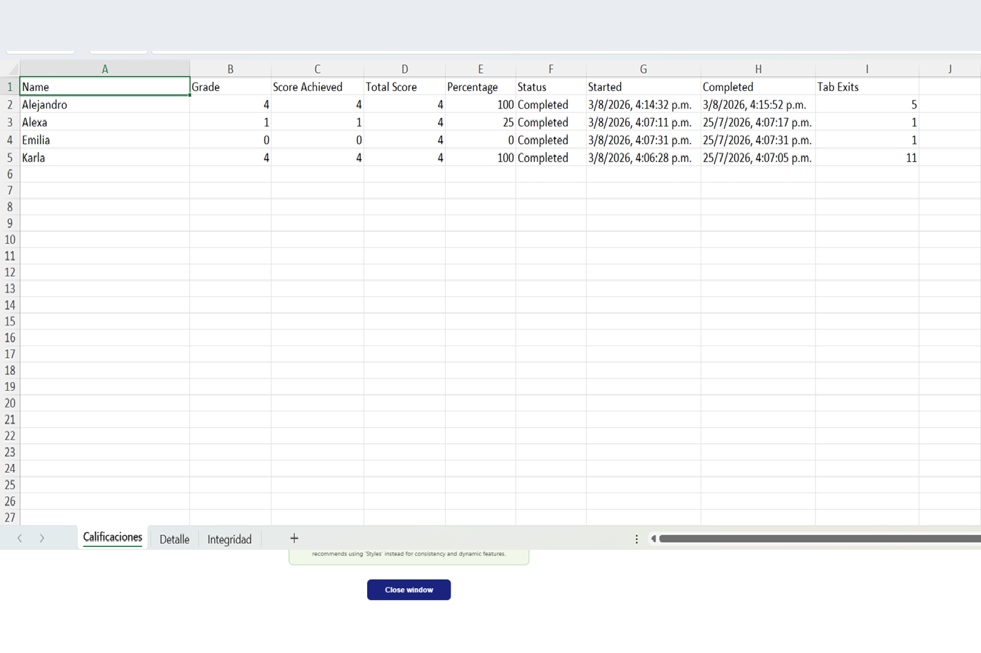
Task: Select the Alejandro name cell
Action: (105, 105)
